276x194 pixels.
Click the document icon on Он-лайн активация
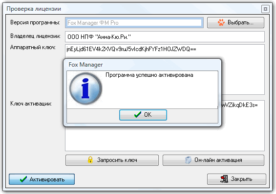188,160
